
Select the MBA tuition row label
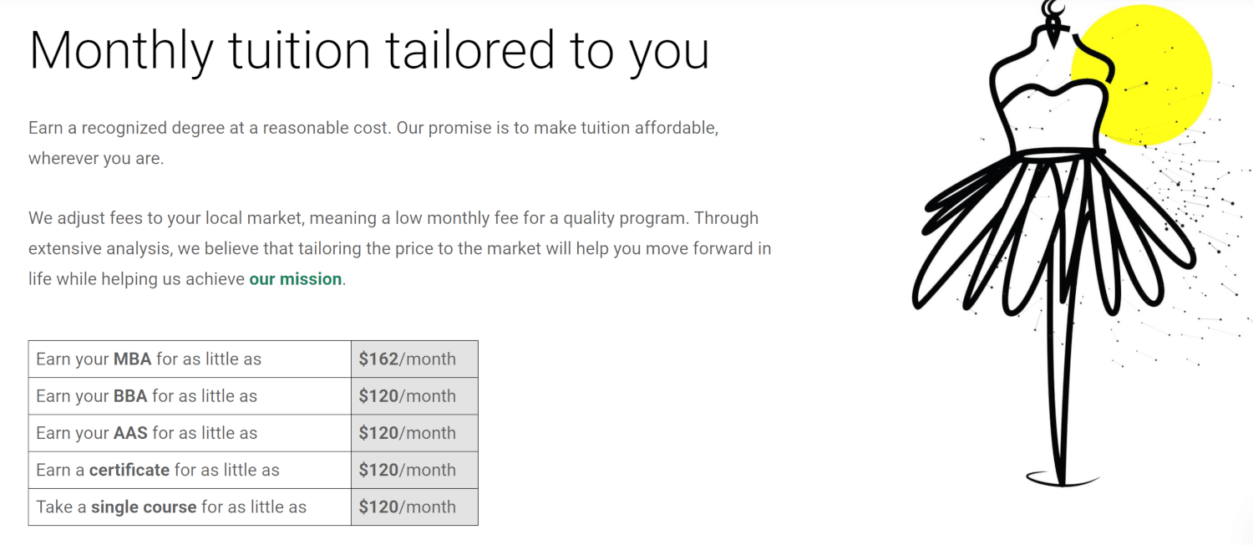click(x=190, y=359)
